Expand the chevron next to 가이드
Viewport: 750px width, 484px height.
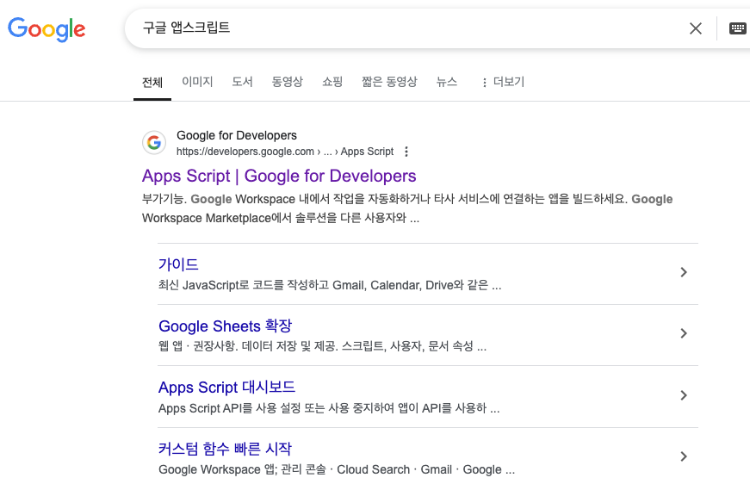pyautogui.click(x=684, y=272)
